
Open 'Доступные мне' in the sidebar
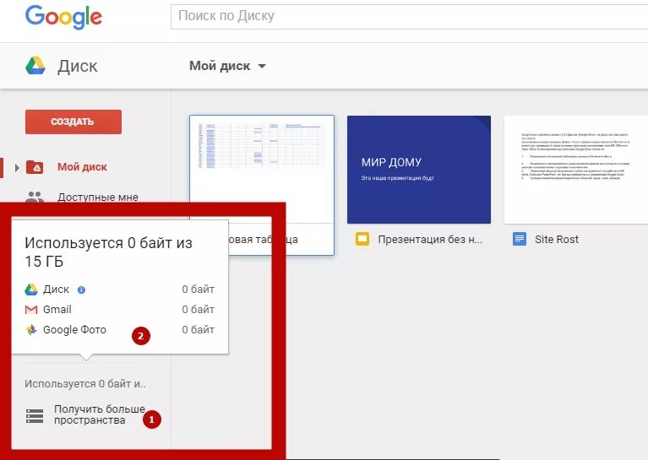[x=97, y=197]
